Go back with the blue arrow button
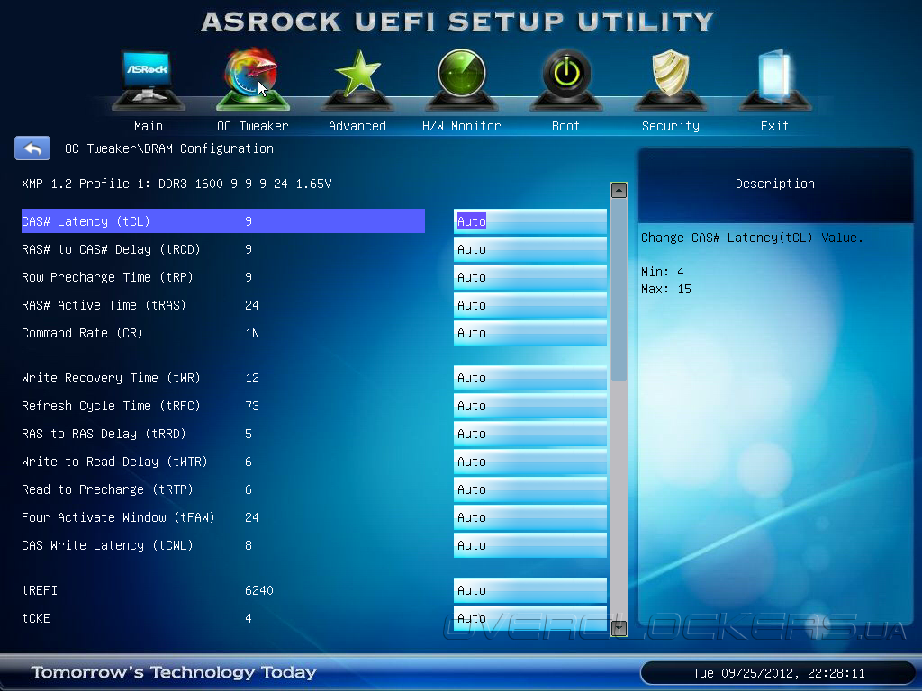The image size is (922, 691). point(32,148)
